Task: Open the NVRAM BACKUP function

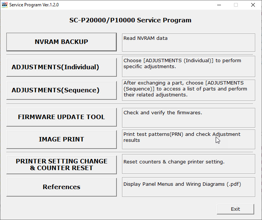Action: [x=62, y=42]
